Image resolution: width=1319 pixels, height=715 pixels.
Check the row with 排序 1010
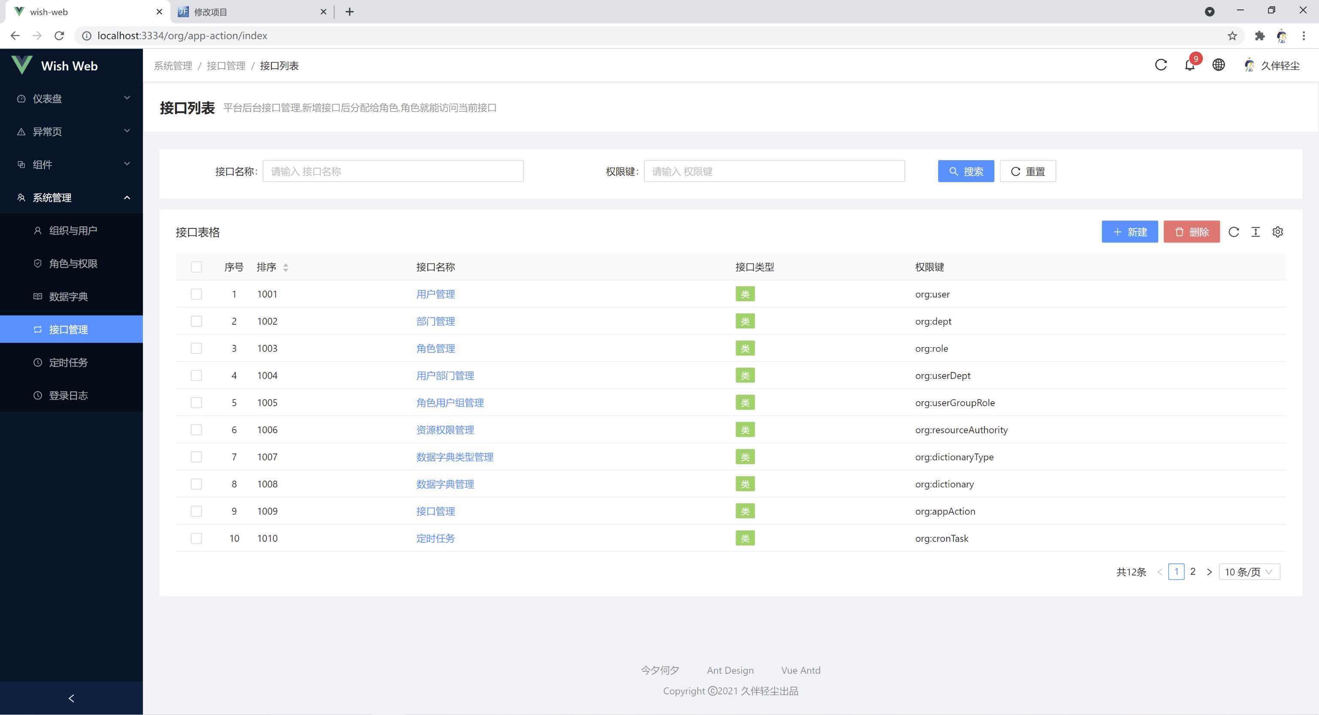196,539
